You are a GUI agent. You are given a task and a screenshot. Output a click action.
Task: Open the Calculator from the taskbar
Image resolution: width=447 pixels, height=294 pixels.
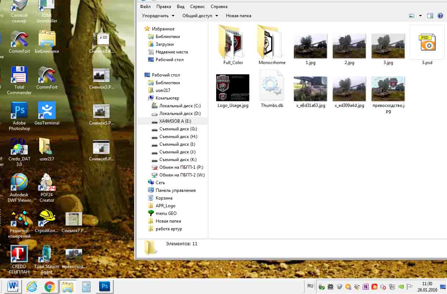tap(86, 286)
